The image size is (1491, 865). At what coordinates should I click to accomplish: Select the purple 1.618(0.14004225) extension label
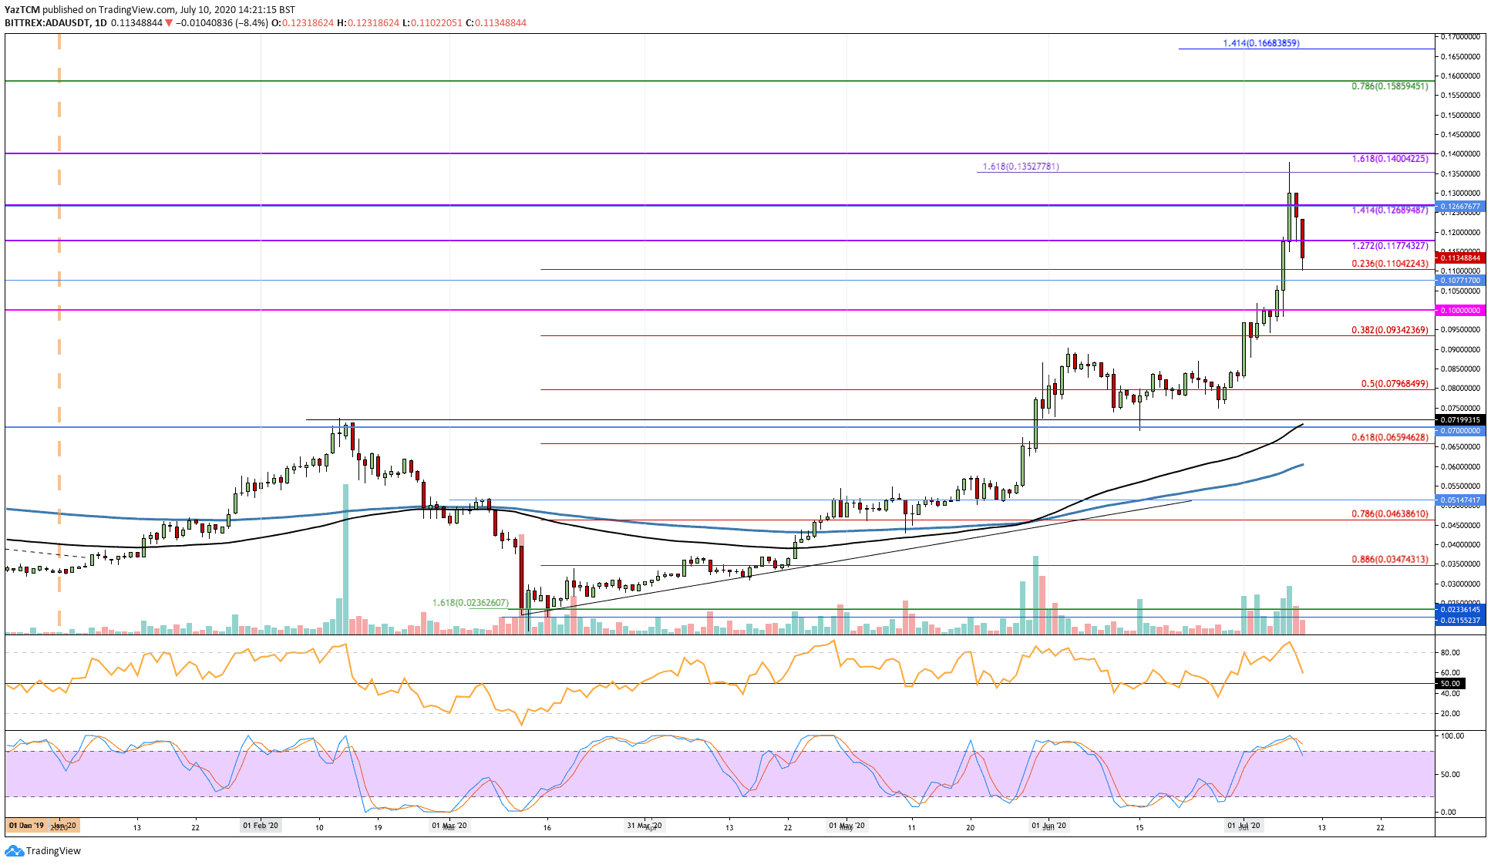click(1389, 159)
